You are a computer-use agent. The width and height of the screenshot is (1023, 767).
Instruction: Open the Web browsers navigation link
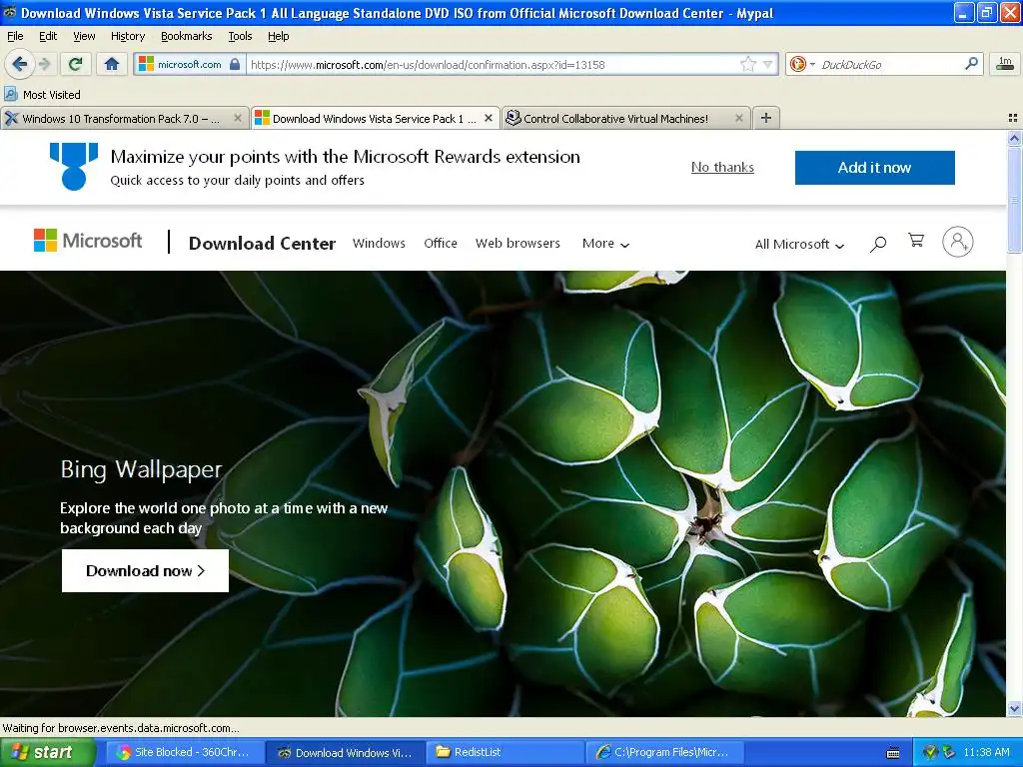[x=517, y=243]
